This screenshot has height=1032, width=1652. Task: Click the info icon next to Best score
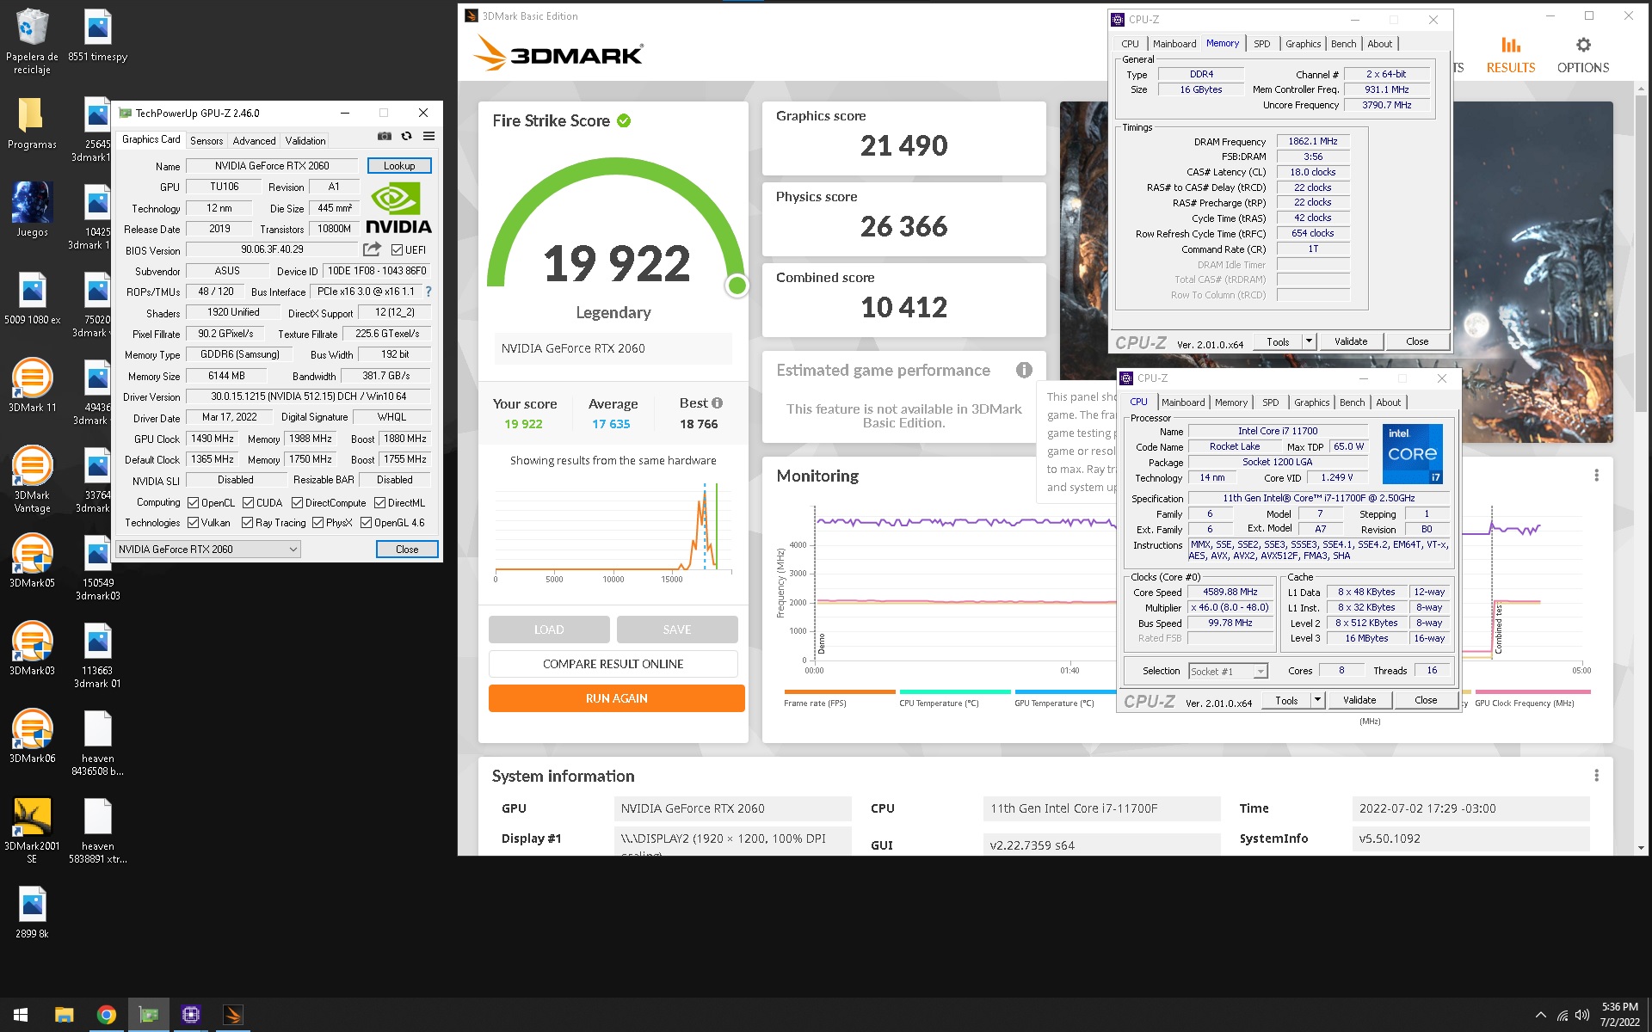(x=718, y=402)
